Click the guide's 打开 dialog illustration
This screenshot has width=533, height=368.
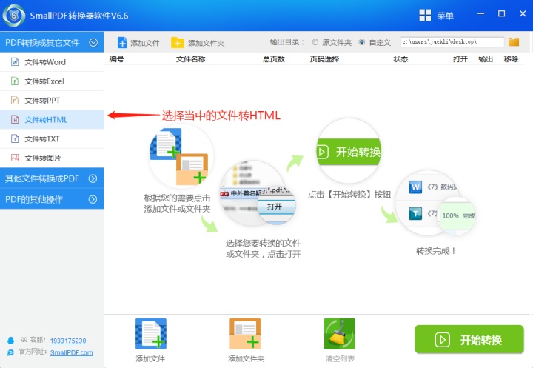[258, 193]
